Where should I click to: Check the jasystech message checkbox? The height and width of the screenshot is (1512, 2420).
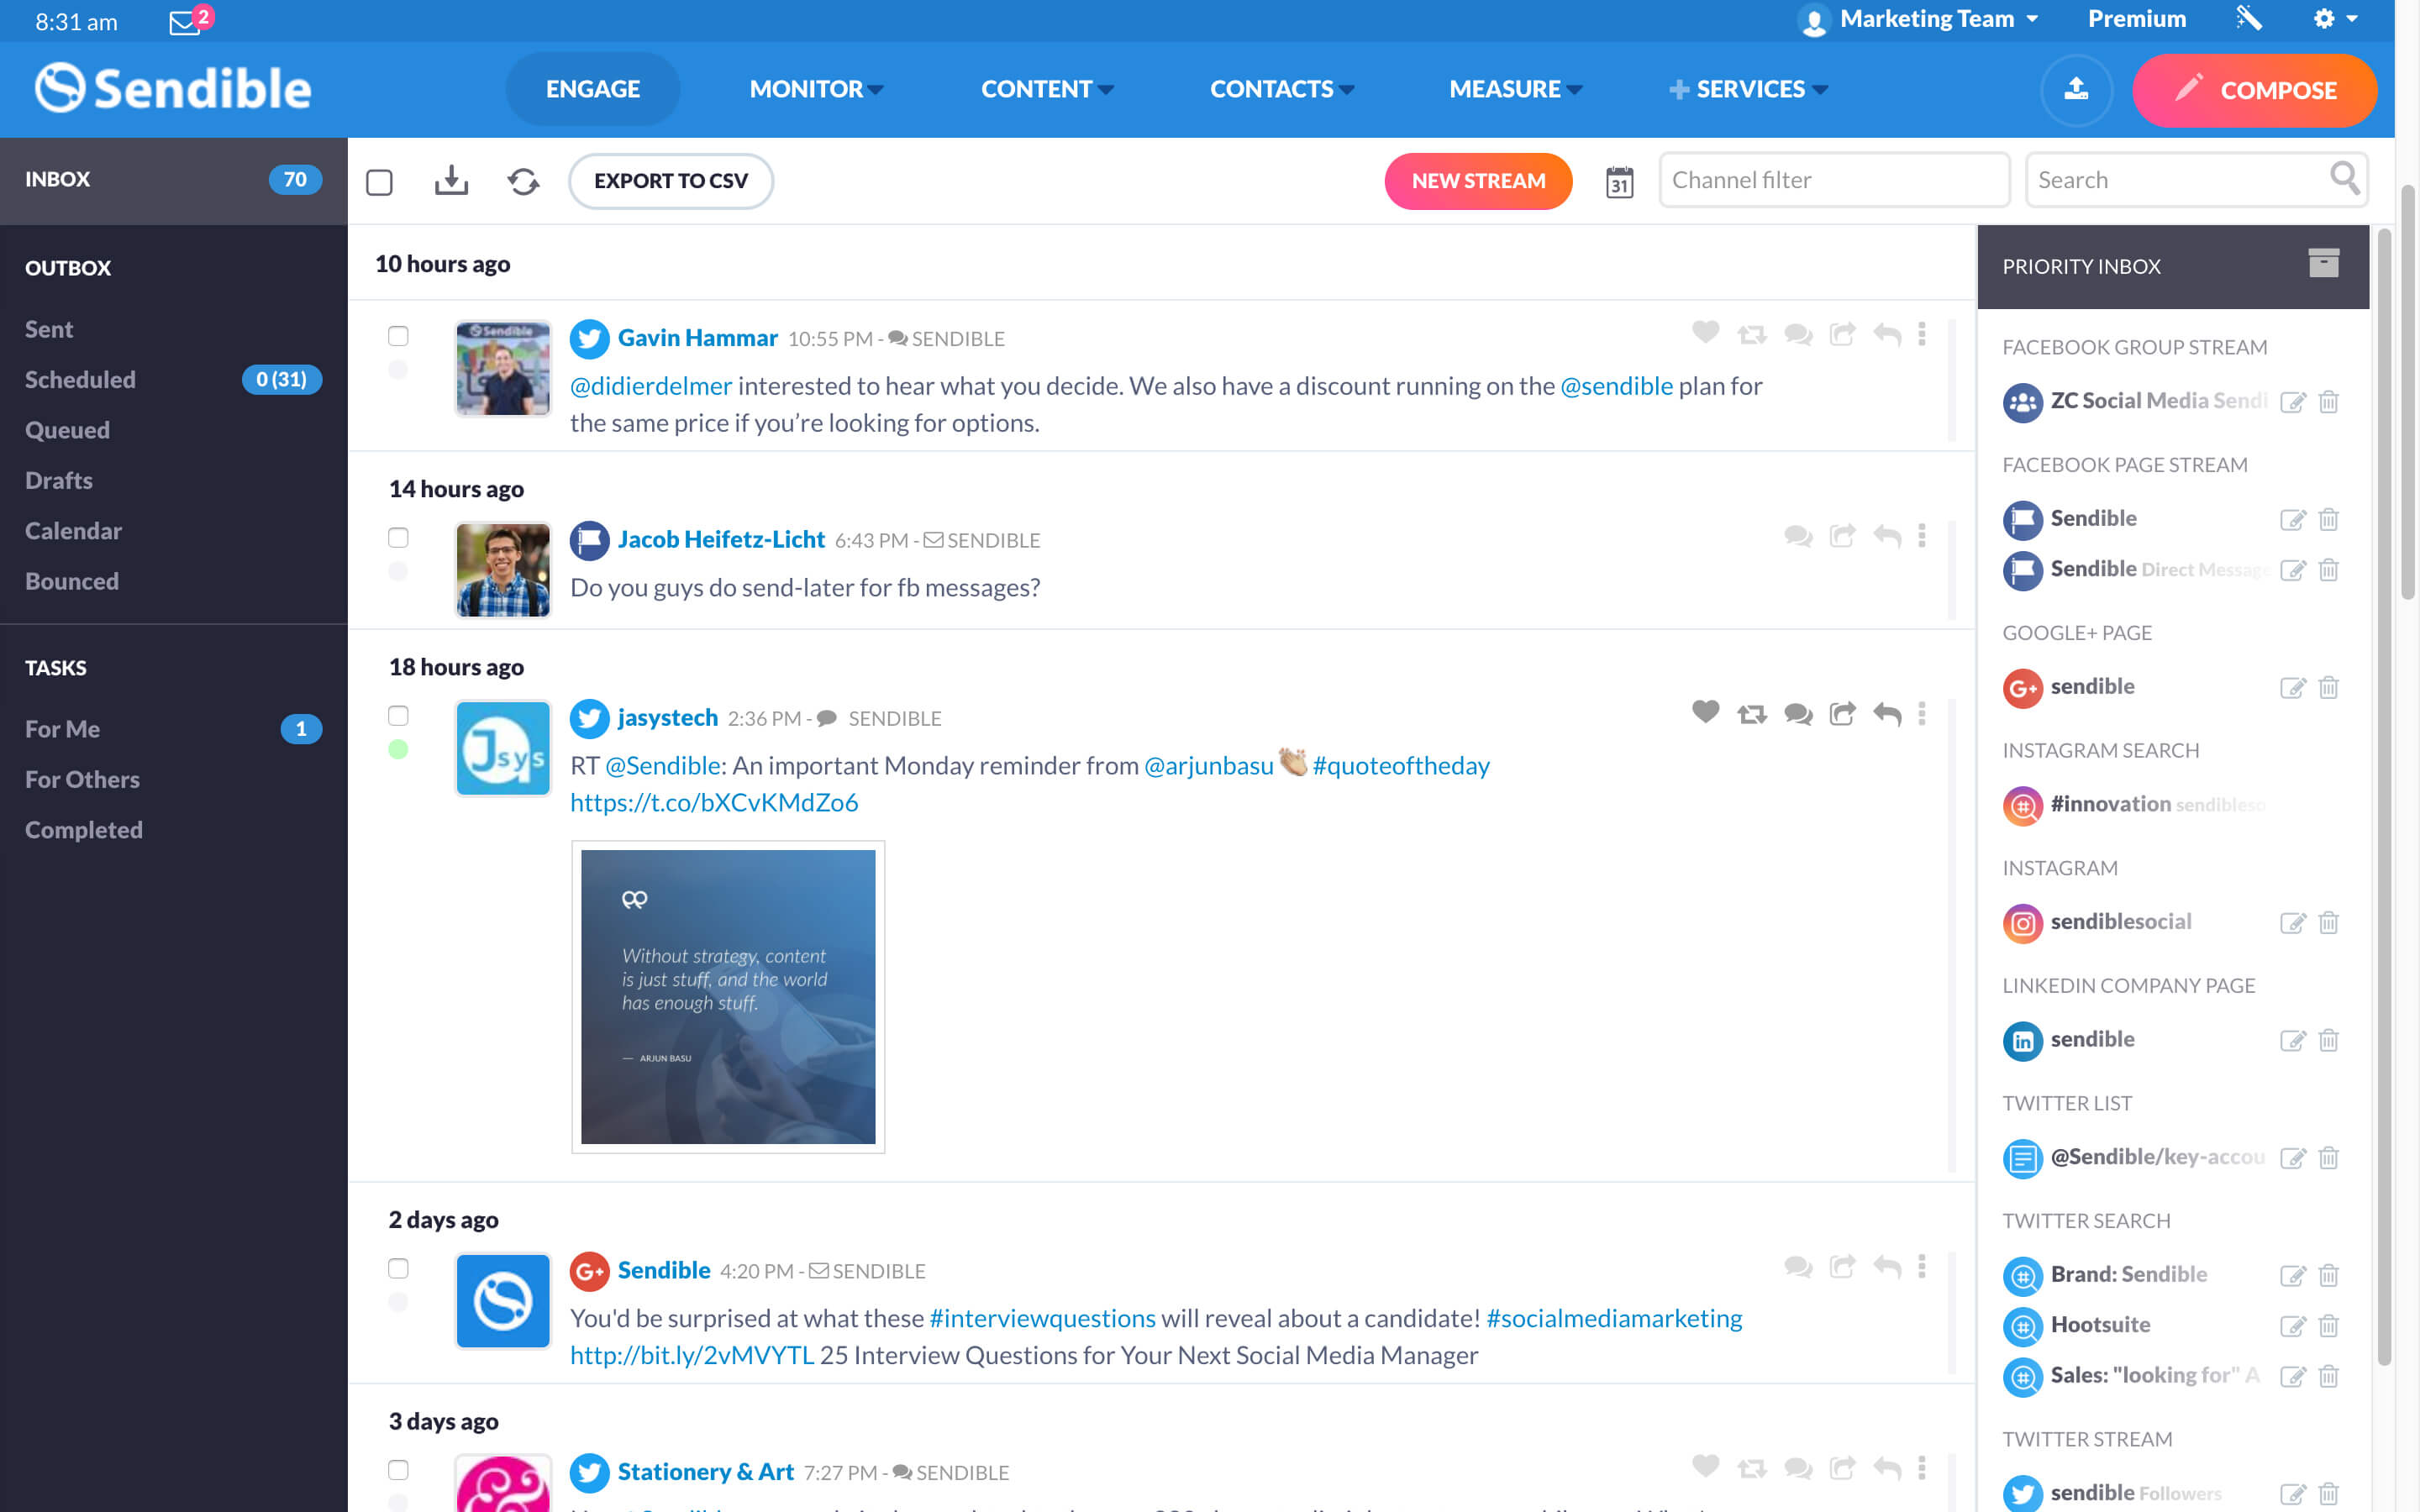398,716
